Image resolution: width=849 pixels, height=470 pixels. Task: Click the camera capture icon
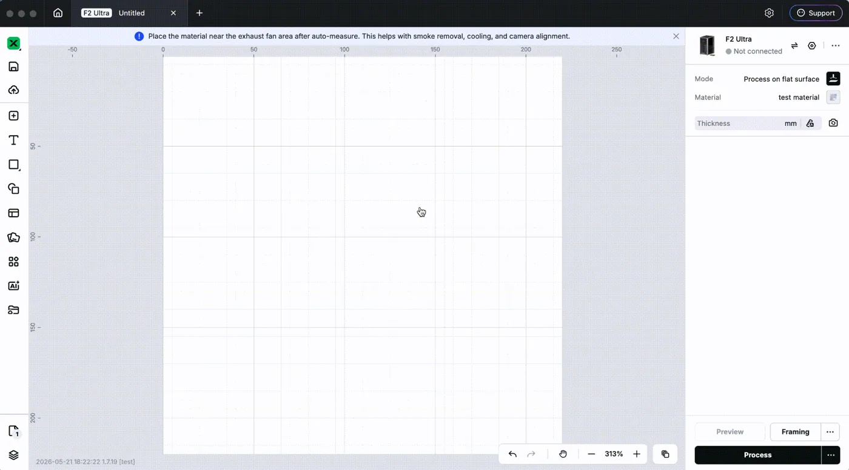(833, 123)
